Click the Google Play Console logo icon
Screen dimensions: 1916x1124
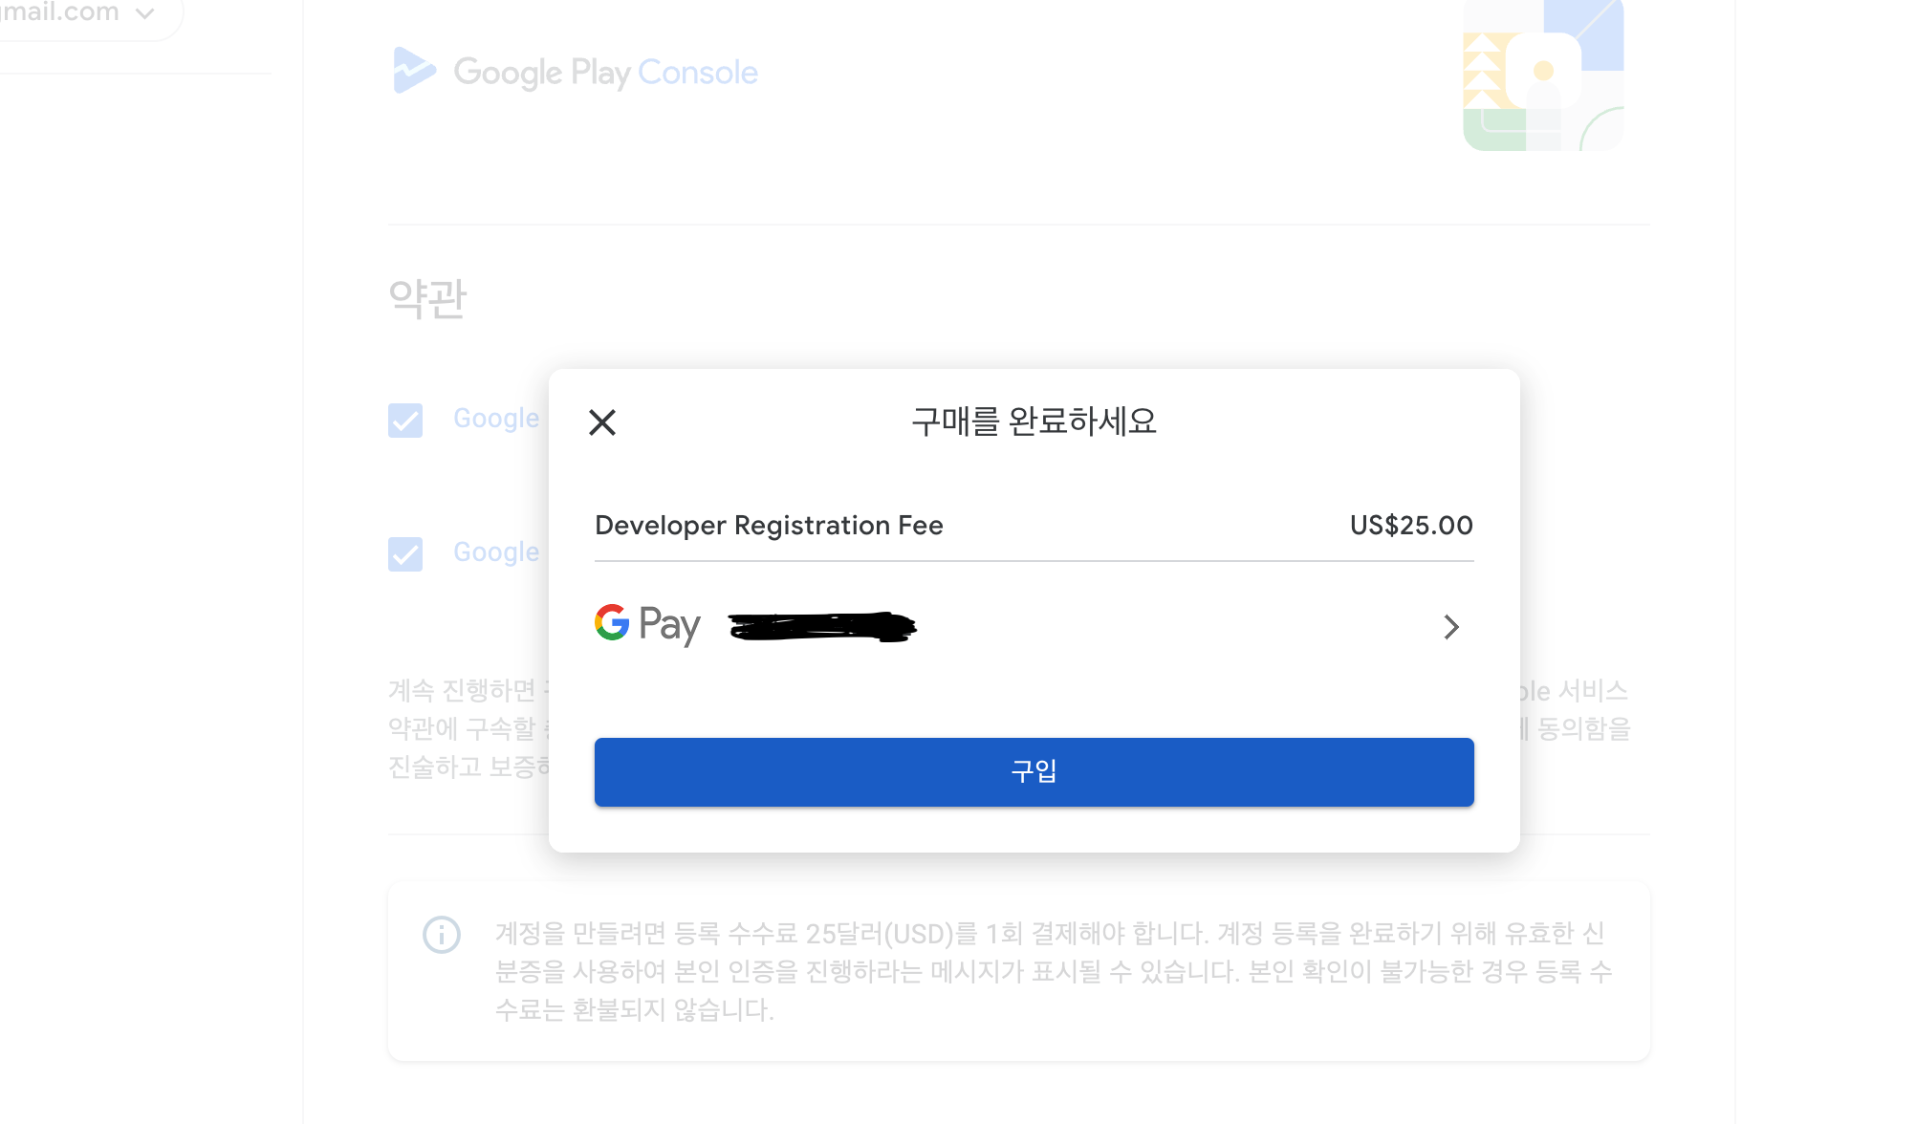tap(414, 71)
